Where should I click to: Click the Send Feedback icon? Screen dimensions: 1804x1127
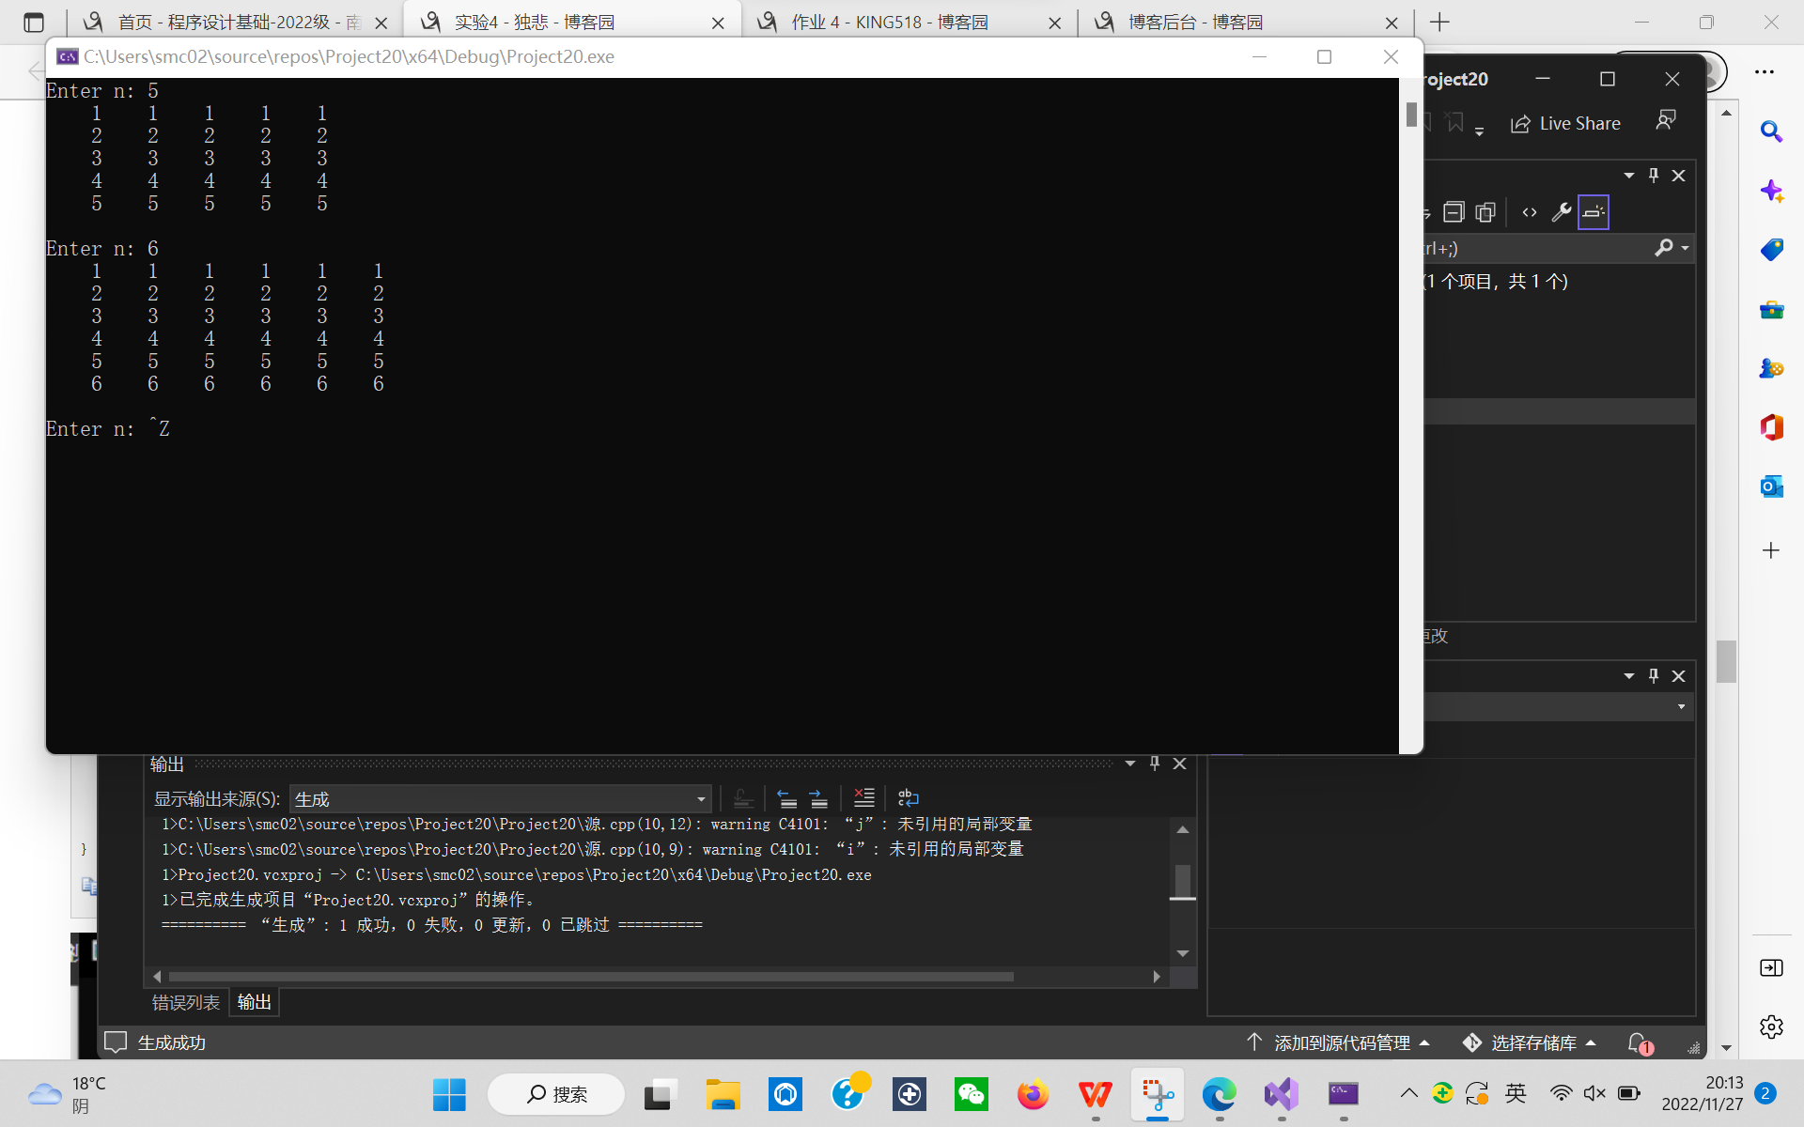1666,122
